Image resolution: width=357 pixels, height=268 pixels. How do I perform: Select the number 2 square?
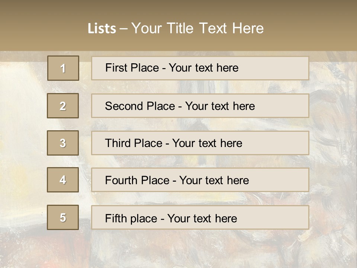[63, 106]
